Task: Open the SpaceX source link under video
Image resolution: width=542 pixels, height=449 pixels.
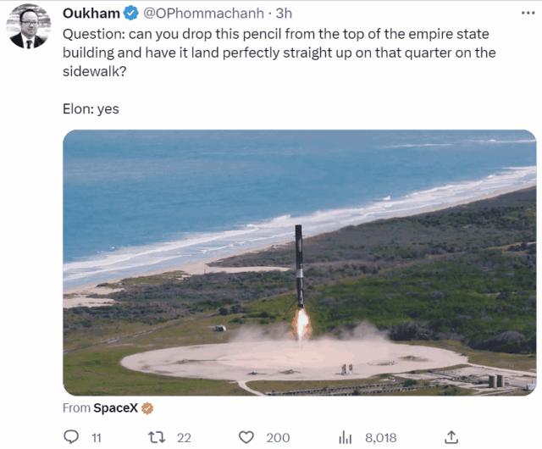Action: [115, 408]
